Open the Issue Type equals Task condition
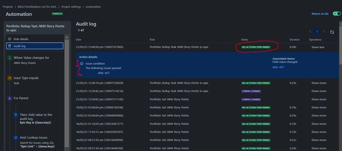Screen dimensions: 342x151 point(26,80)
